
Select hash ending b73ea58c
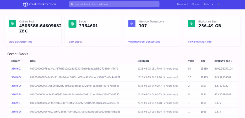74,86
